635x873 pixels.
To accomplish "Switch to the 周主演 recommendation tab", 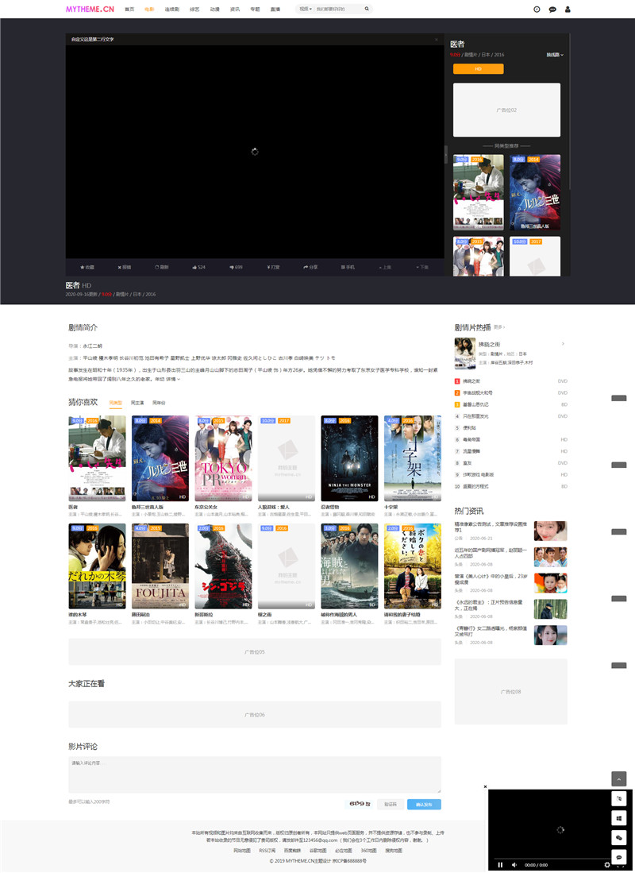I will pyautogui.click(x=137, y=403).
